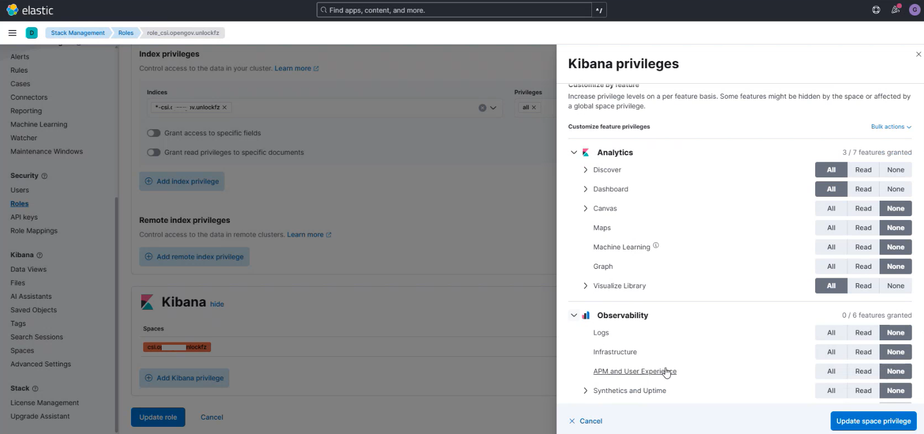Cancel role editing beside Update role
Viewport: 924px width, 434px height.
[x=212, y=417]
